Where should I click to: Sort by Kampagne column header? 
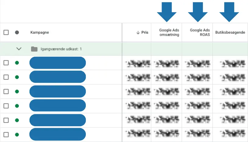coord(40,32)
